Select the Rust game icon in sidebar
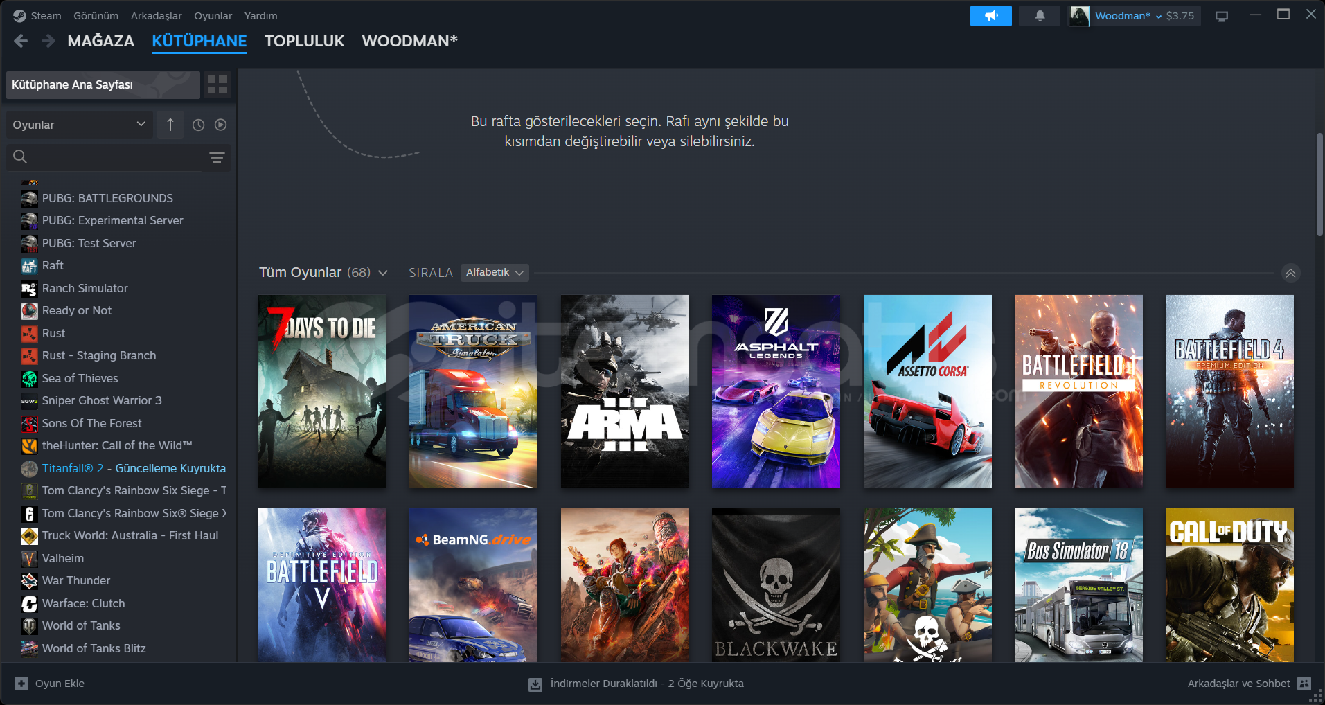Image resolution: width=1325 pixels, height=705 pixels. coord(29,334)
